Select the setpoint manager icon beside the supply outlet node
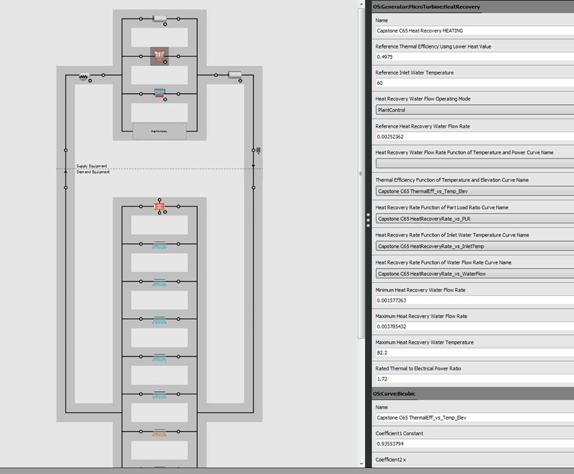Image resolution: width=574 pixels, height=474 pixels. click(x=258, y=151)
